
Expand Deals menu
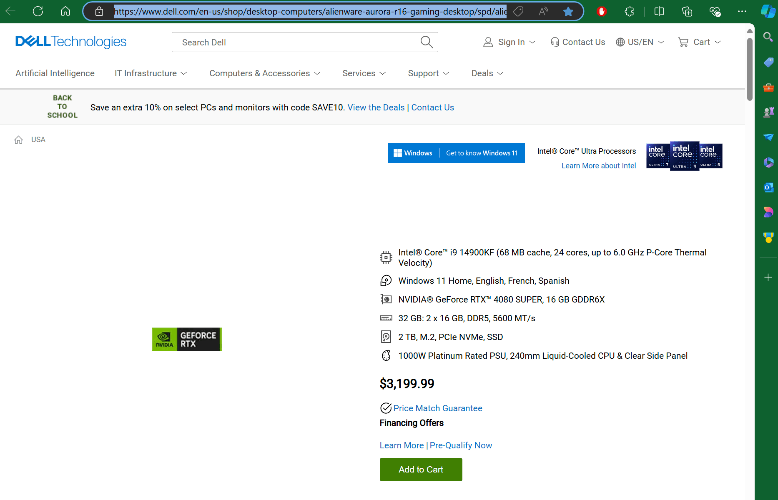point(487,73)
